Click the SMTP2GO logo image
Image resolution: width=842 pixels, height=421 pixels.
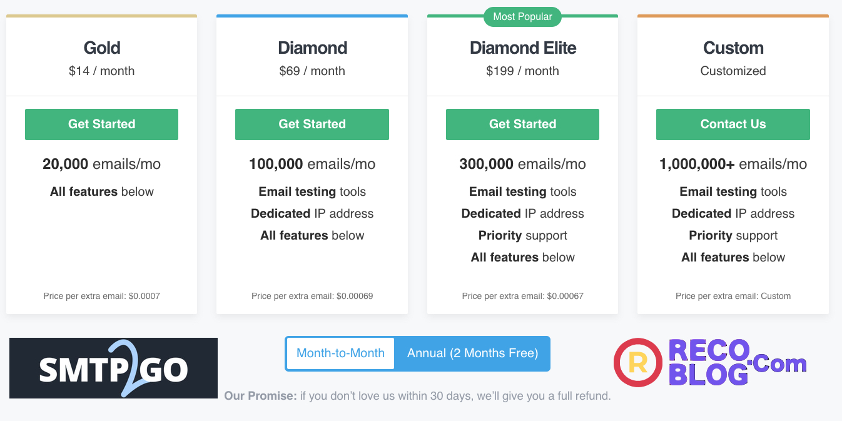point(113,368)
